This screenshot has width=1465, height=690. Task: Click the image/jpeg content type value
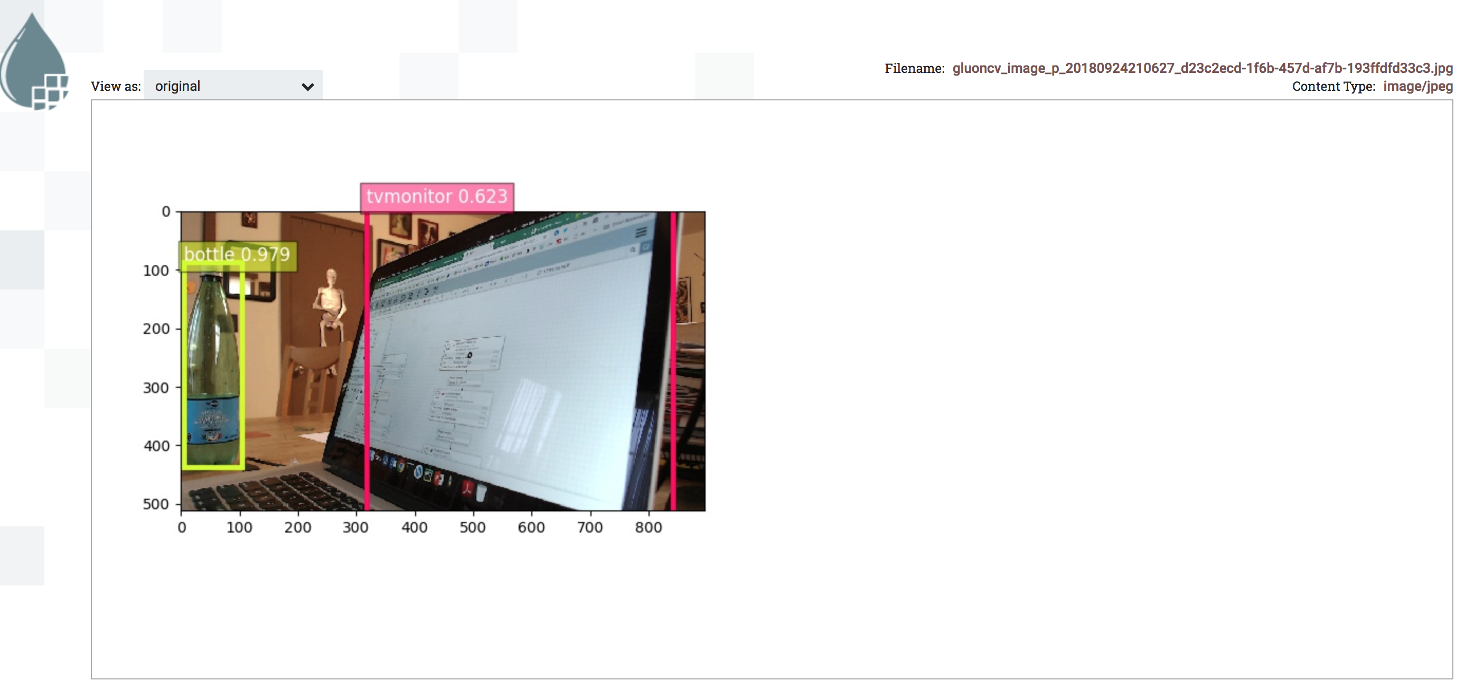[x=1417, y=87]
